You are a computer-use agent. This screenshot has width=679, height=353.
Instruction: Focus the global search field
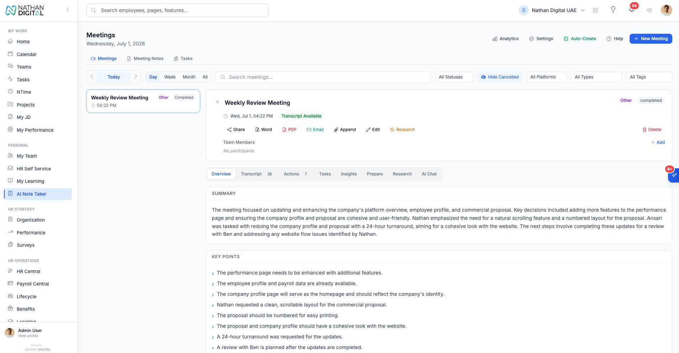[x=177, y=10]
